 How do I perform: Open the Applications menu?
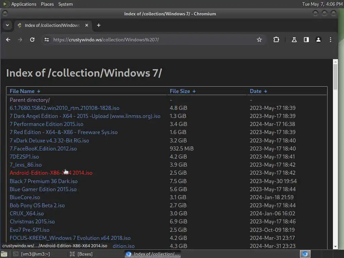(x=24, y=4)
